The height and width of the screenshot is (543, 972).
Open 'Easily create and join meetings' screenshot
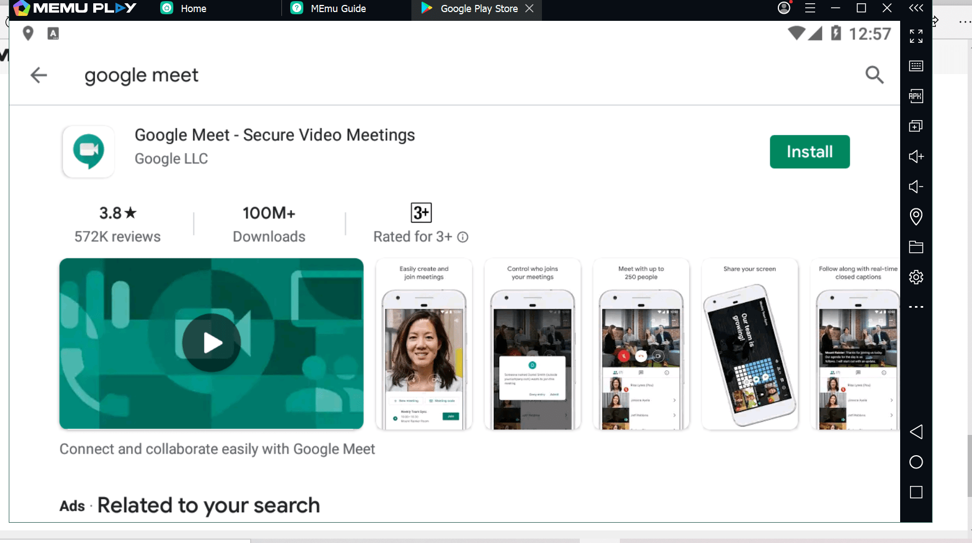coord(424,344)
